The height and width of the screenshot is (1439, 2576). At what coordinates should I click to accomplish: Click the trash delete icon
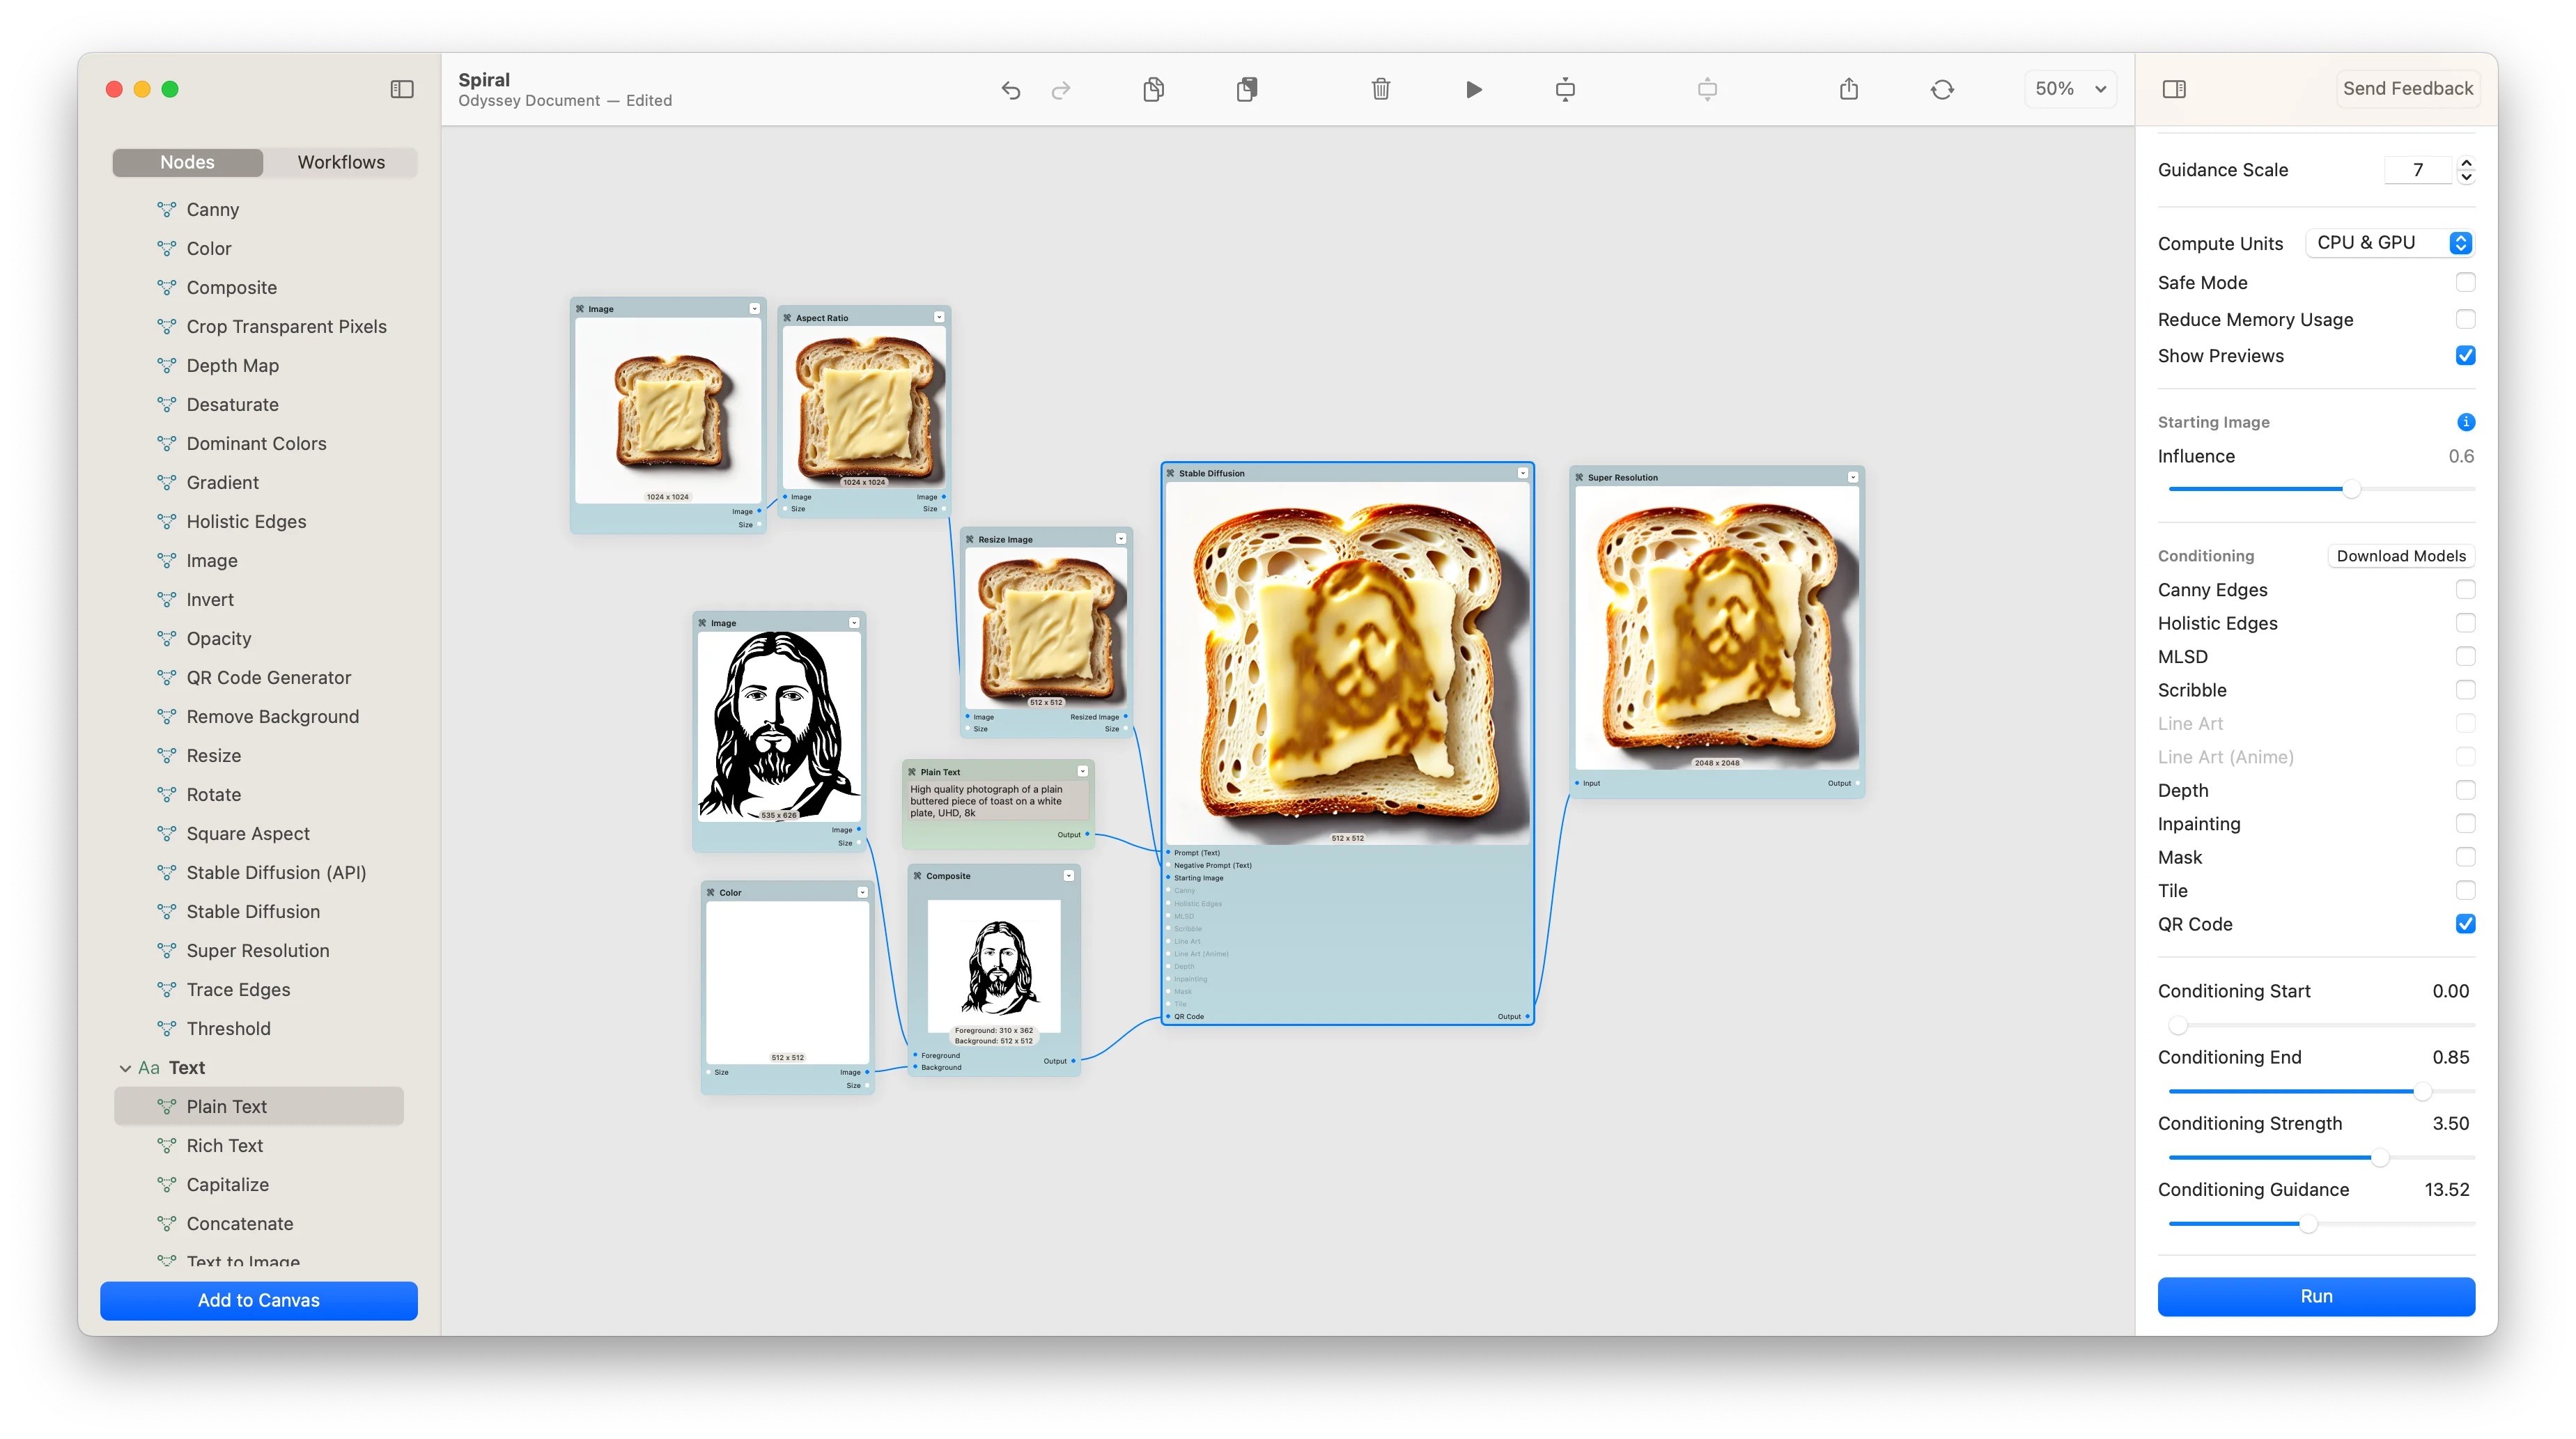click(x=1380, y=89)
